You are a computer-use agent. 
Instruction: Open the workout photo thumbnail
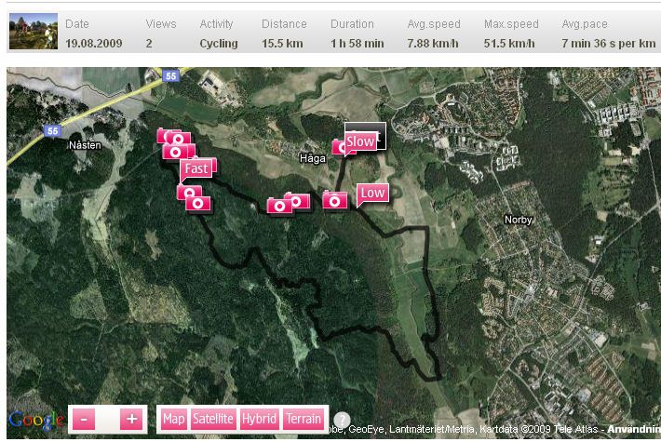pos(33,32)
